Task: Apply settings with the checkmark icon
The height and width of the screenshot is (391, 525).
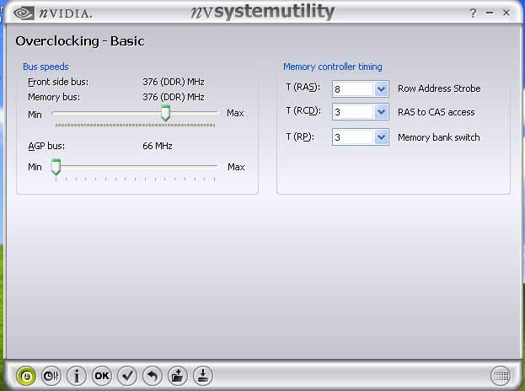Action: tap(127, 376)
